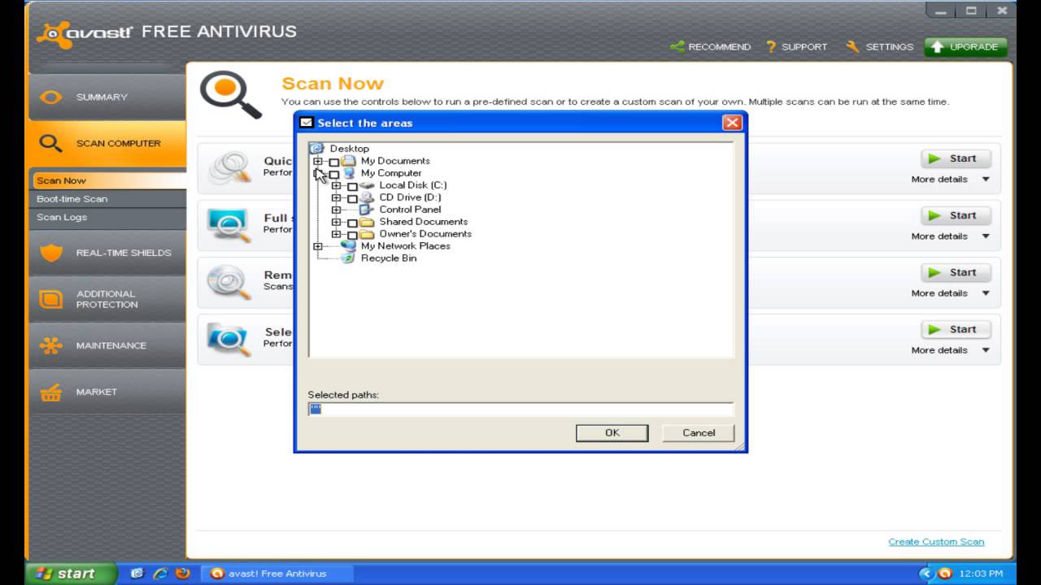Viewport: 1041px width, 585px height.
Task: Open Settings from the top bar
Action: [x=880, y=47]
